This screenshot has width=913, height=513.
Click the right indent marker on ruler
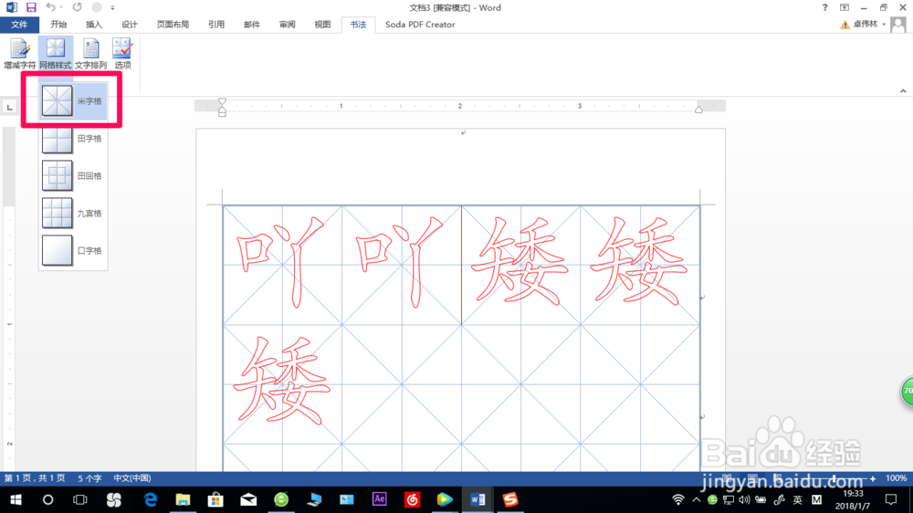(x=698, y=110)
